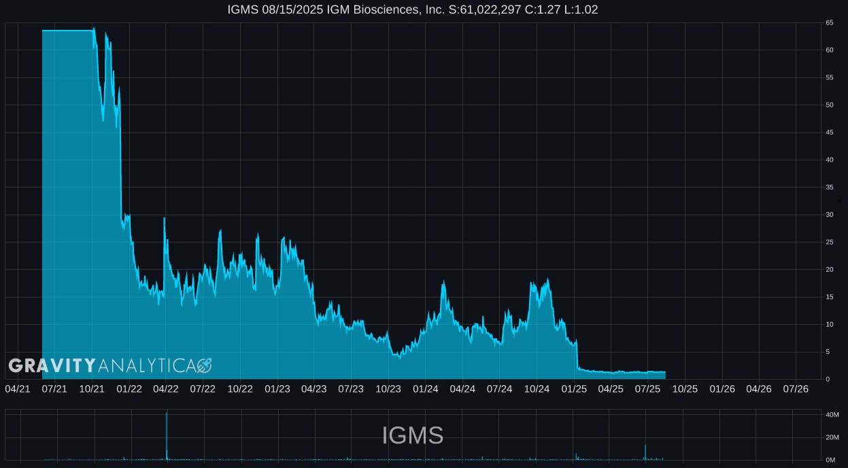Pick the 50 price axis label
This screenshot has width=848, height=468.
(830, 105)
